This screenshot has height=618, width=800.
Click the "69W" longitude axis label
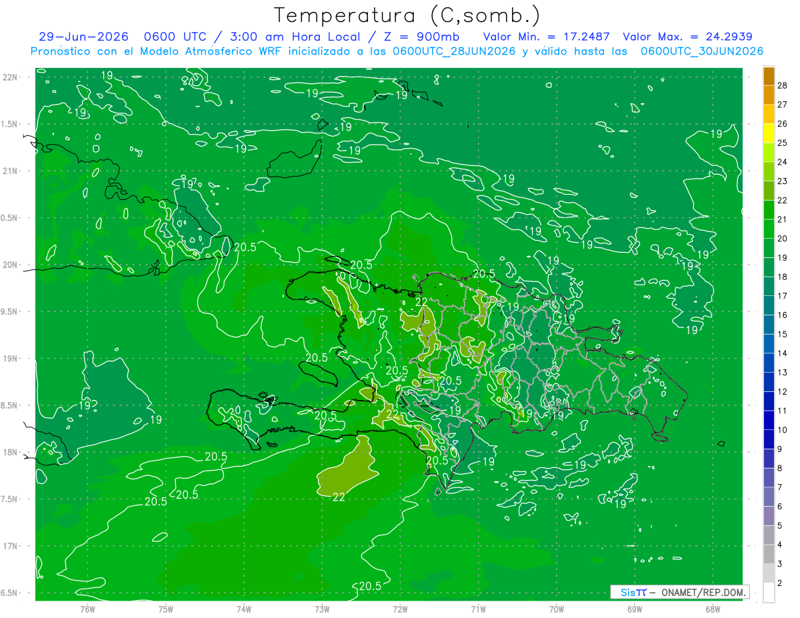pyautogui.click(x=635, y=609)
